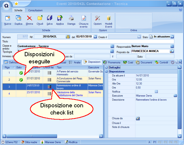Save the event with Salva
184x145 pixels.
(x=50, y=20)
